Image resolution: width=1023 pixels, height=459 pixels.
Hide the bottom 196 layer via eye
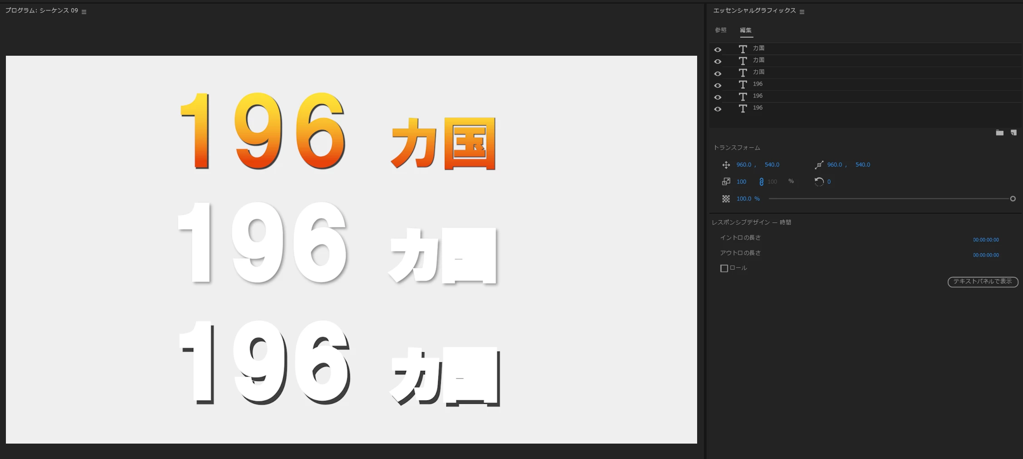(x=718, y=109)
